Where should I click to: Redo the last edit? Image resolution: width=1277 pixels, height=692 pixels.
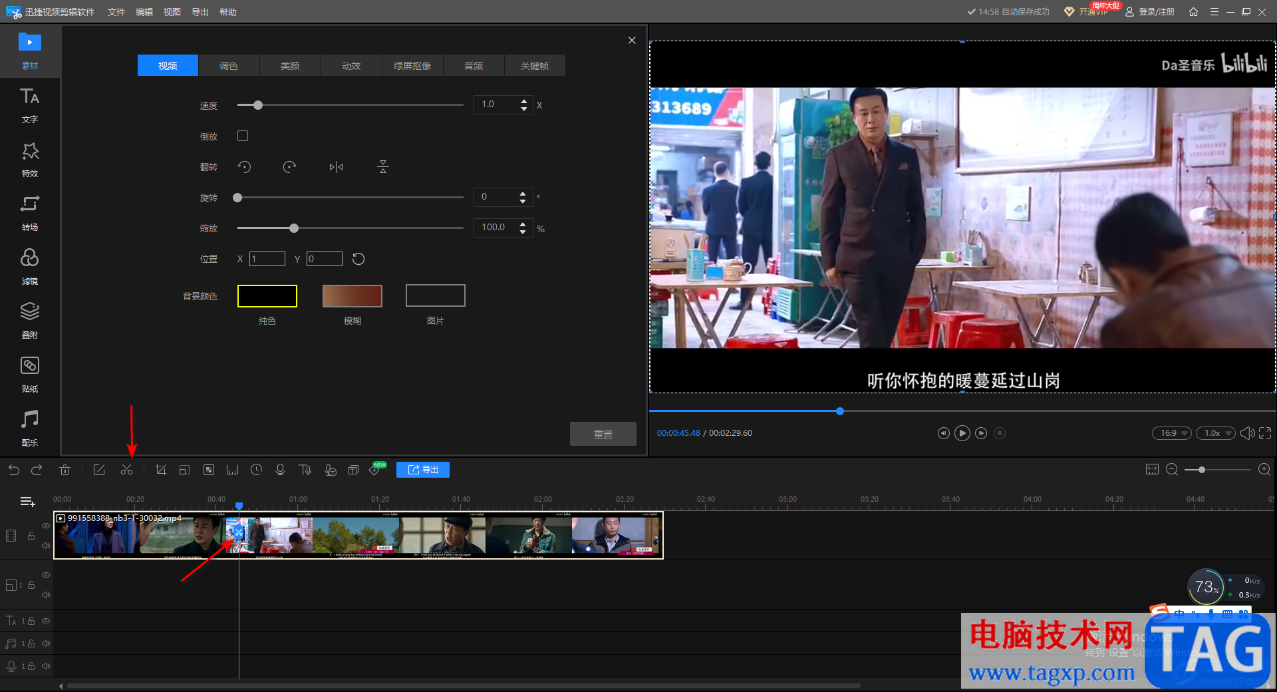37,470
